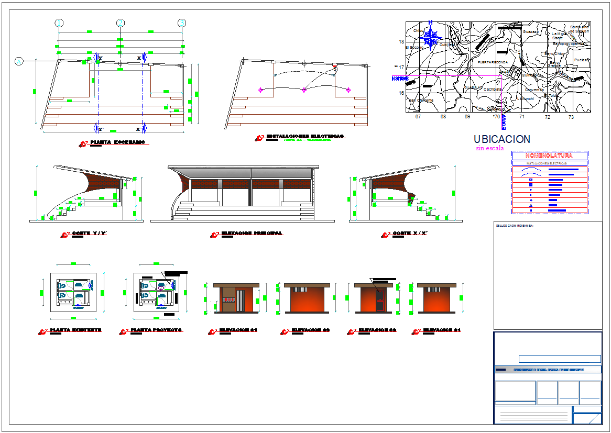Viewport: 611px width, 433px height.
Task: Select grid axis bubble 3 in stage plan
Action: (x=181, y=23)
